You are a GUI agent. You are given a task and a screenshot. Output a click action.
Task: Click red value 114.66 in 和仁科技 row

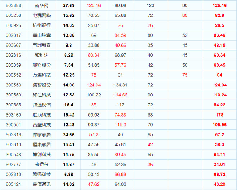click(x=120, y=95)
